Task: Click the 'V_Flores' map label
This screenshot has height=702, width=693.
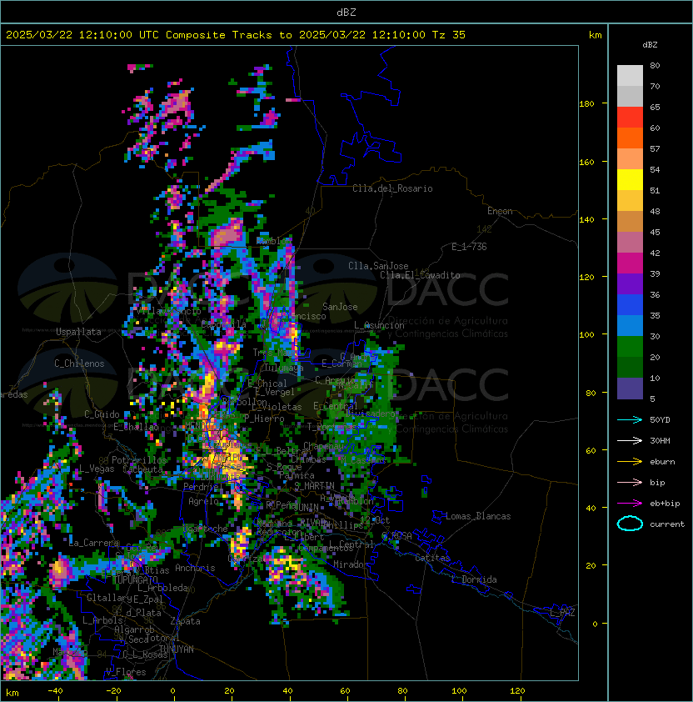Action: [x=126, y=672]
